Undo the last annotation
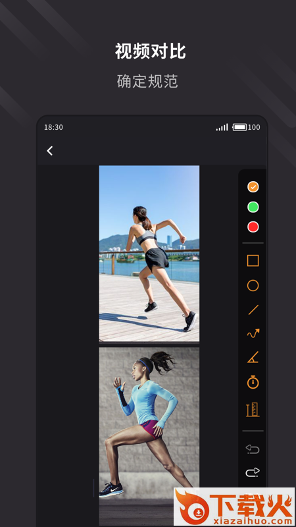The width and height of the screenshot is (296, 527). pyautogui.click(x=253, y=449)
